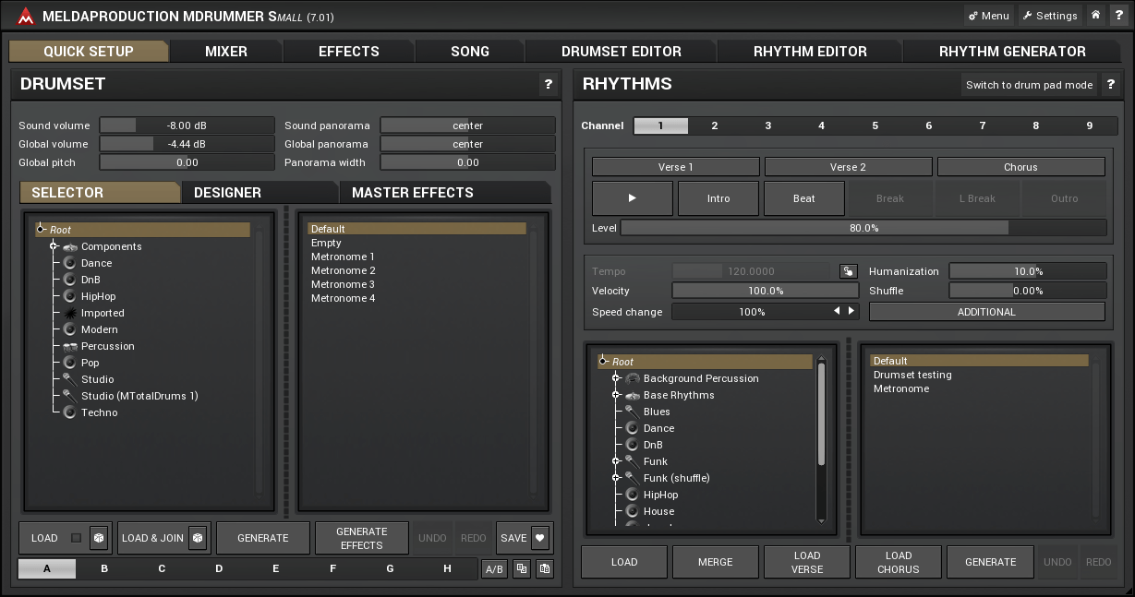Image resolution: width=1135 pixels, height=597 pixels.
Task: Click the copy preset icon next to A/B
Action: (522, 569)
